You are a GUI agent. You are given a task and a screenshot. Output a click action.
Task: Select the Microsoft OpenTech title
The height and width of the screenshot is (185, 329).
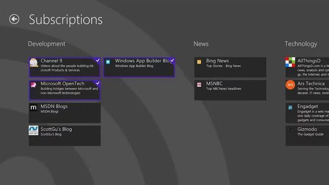pyautogui.click(x=63, y=83)
